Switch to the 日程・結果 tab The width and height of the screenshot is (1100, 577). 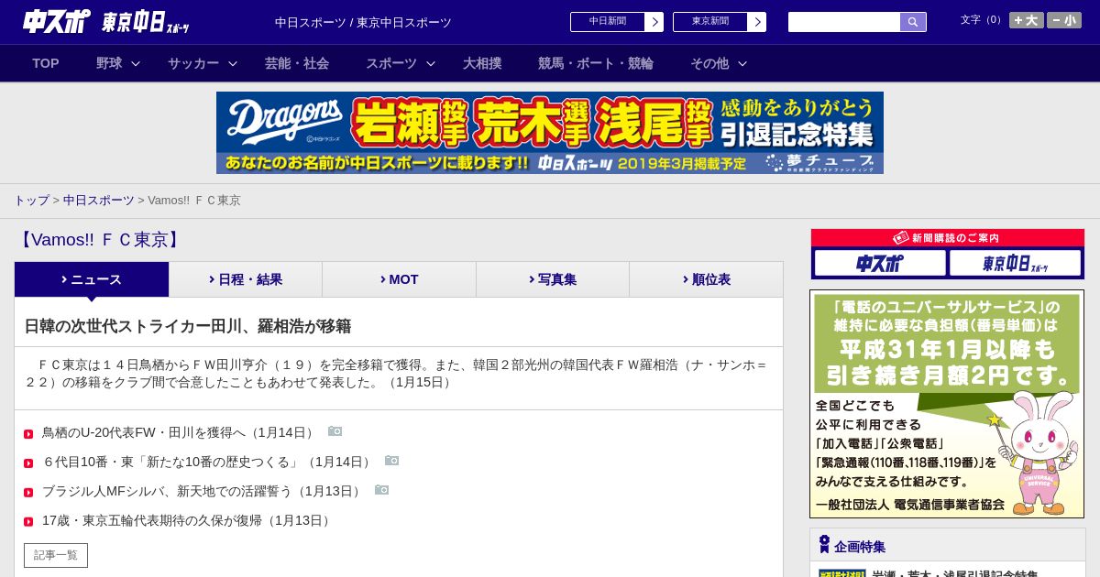[x=246, y=279]
